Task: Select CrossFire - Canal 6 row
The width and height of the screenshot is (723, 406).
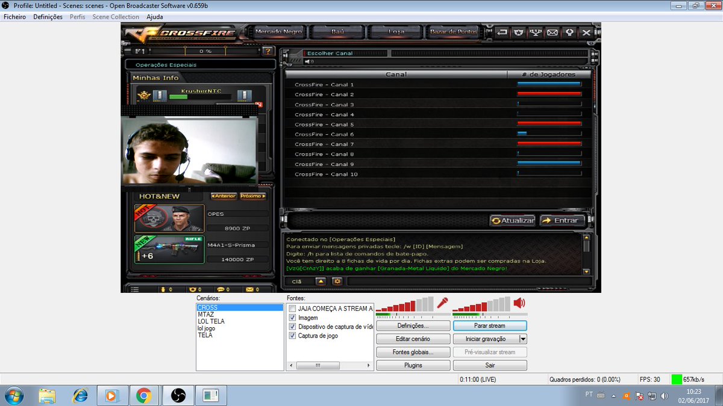Action: 439,134
